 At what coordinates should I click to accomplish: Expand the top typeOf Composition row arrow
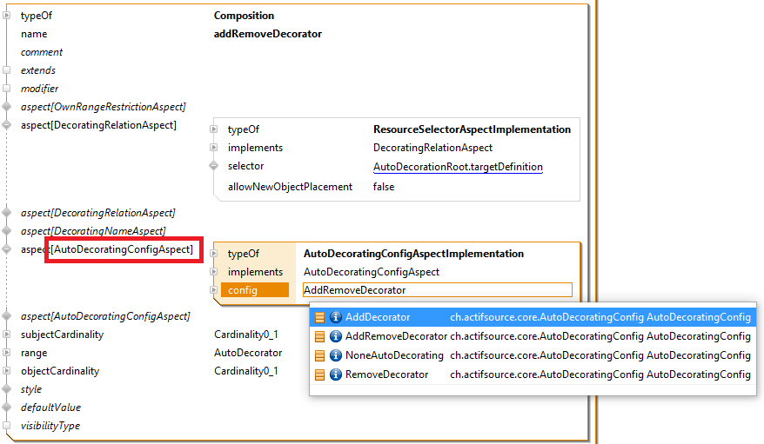(7, 16)
